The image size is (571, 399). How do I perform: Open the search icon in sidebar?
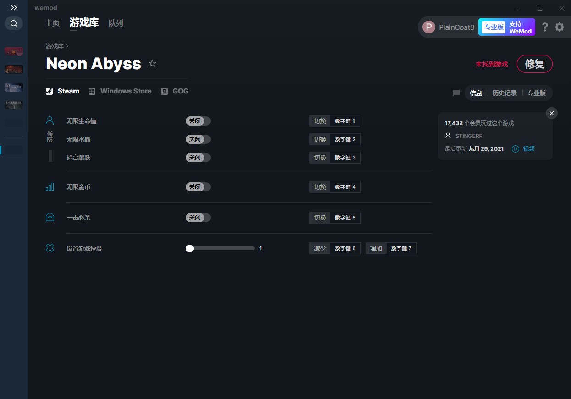[x=14, y=23]
